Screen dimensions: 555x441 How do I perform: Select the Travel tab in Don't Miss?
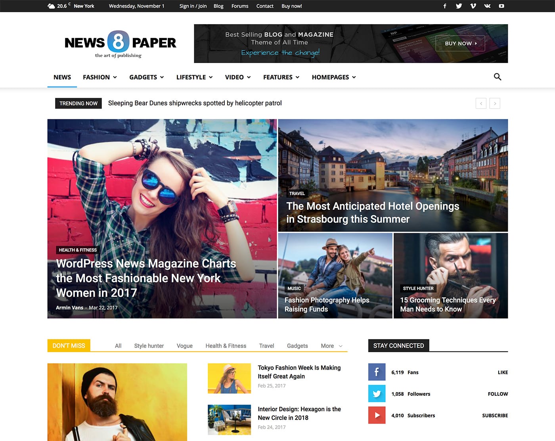[266, 346]
